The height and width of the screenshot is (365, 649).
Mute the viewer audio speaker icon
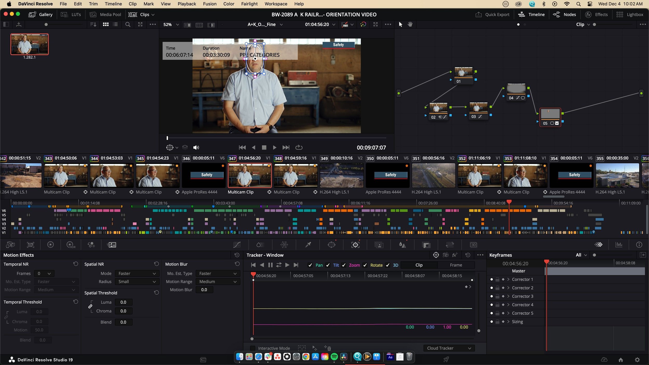[x=196, y=147]
